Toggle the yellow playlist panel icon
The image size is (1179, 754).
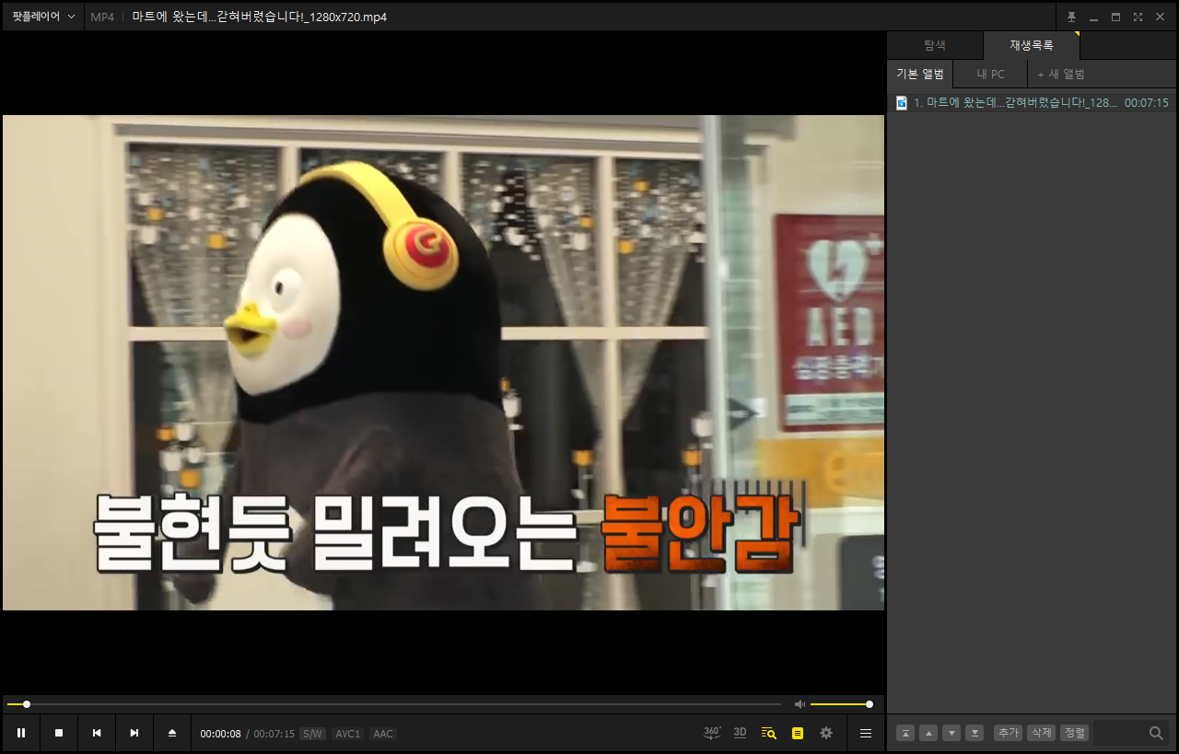tap(798, 733)
